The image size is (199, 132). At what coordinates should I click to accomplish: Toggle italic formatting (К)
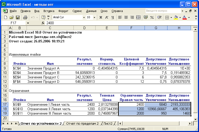[x=107, y=17]
